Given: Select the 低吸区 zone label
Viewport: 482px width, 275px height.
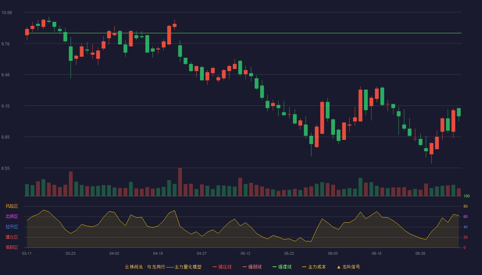Looking at the screenshot, I should 12,247.
